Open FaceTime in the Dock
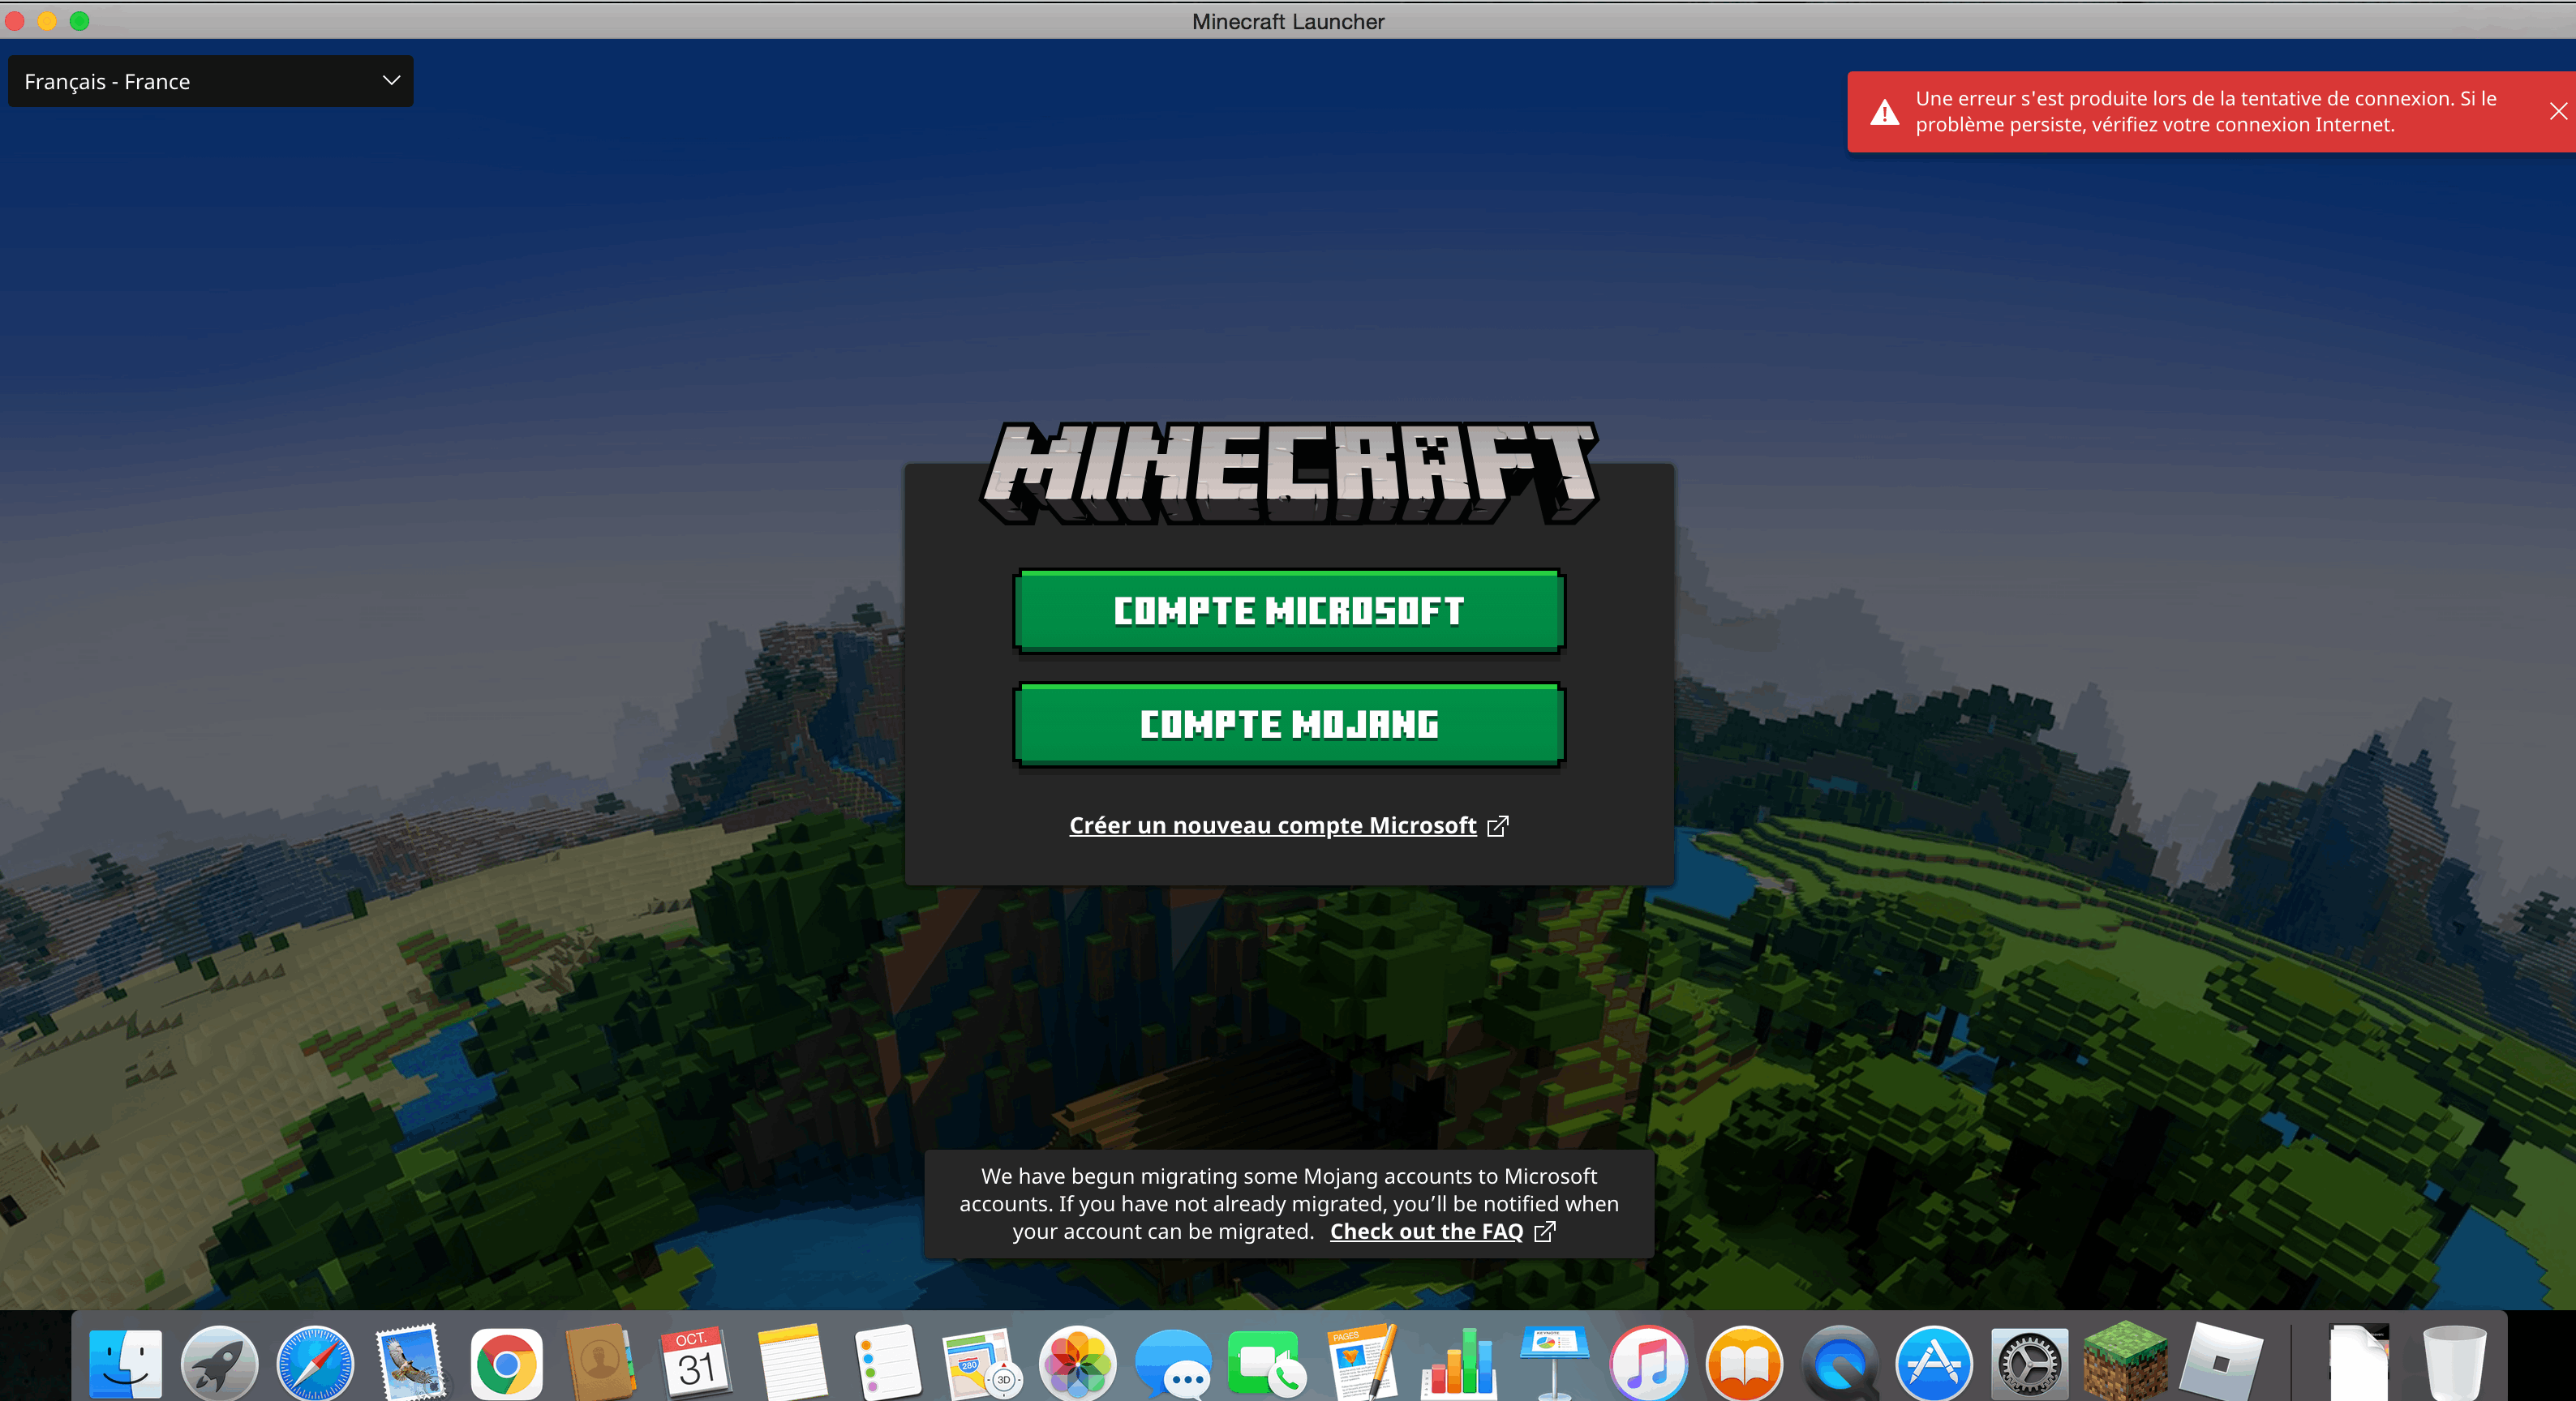Viewport: 2576px width, 1401px height. click(x=1267, y=1362)
